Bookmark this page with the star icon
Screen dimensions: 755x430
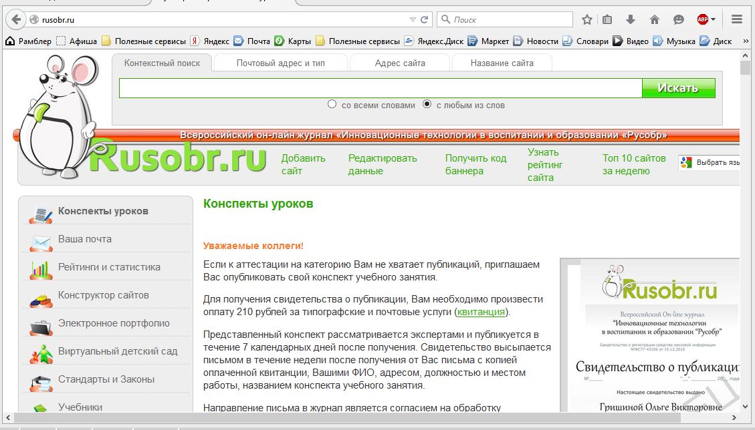point(587,19)
